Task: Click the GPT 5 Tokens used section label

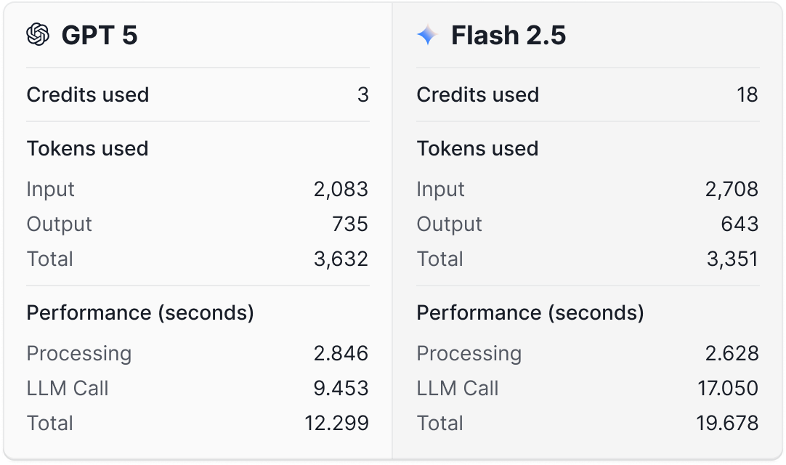Action: 87,148
